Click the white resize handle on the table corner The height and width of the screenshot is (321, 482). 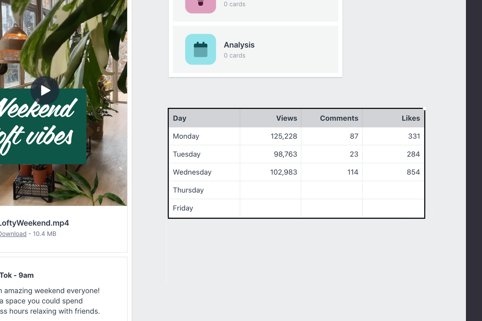pyautogui.click(x=425, y=108)
